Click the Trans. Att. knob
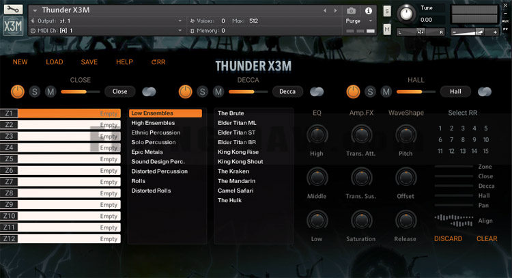The image size is (512, 278). (361, 135)
